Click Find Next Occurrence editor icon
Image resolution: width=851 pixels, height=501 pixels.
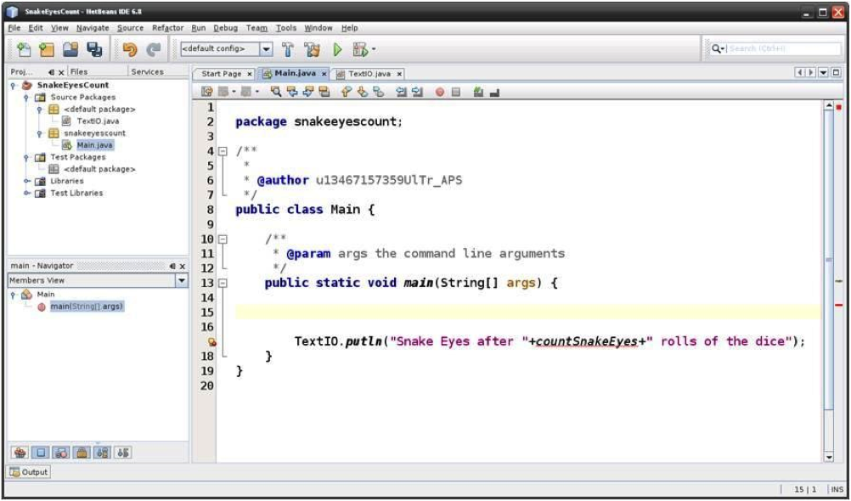point(307,93)
